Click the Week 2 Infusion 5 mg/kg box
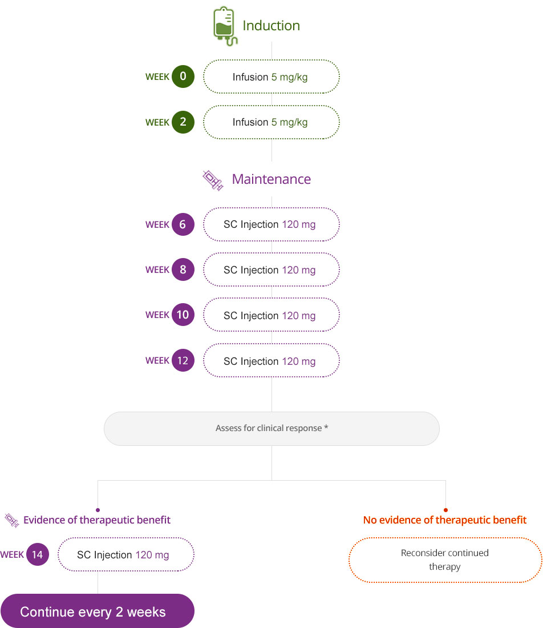This screenshot has width=543, height=628. 271,122
